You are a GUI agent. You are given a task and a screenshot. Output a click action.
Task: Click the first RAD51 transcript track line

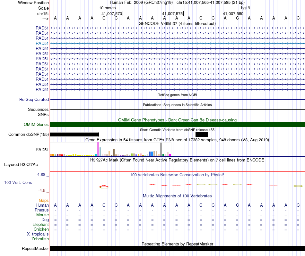pyautogui.click(x=177, y=28)
